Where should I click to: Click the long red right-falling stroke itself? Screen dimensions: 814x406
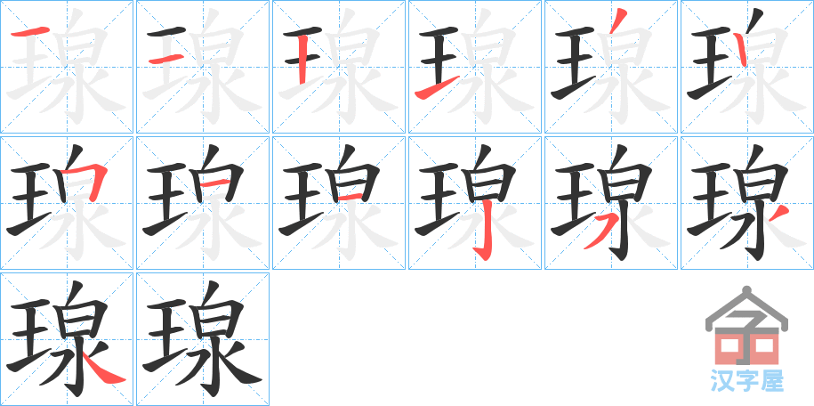pos(104,370)
